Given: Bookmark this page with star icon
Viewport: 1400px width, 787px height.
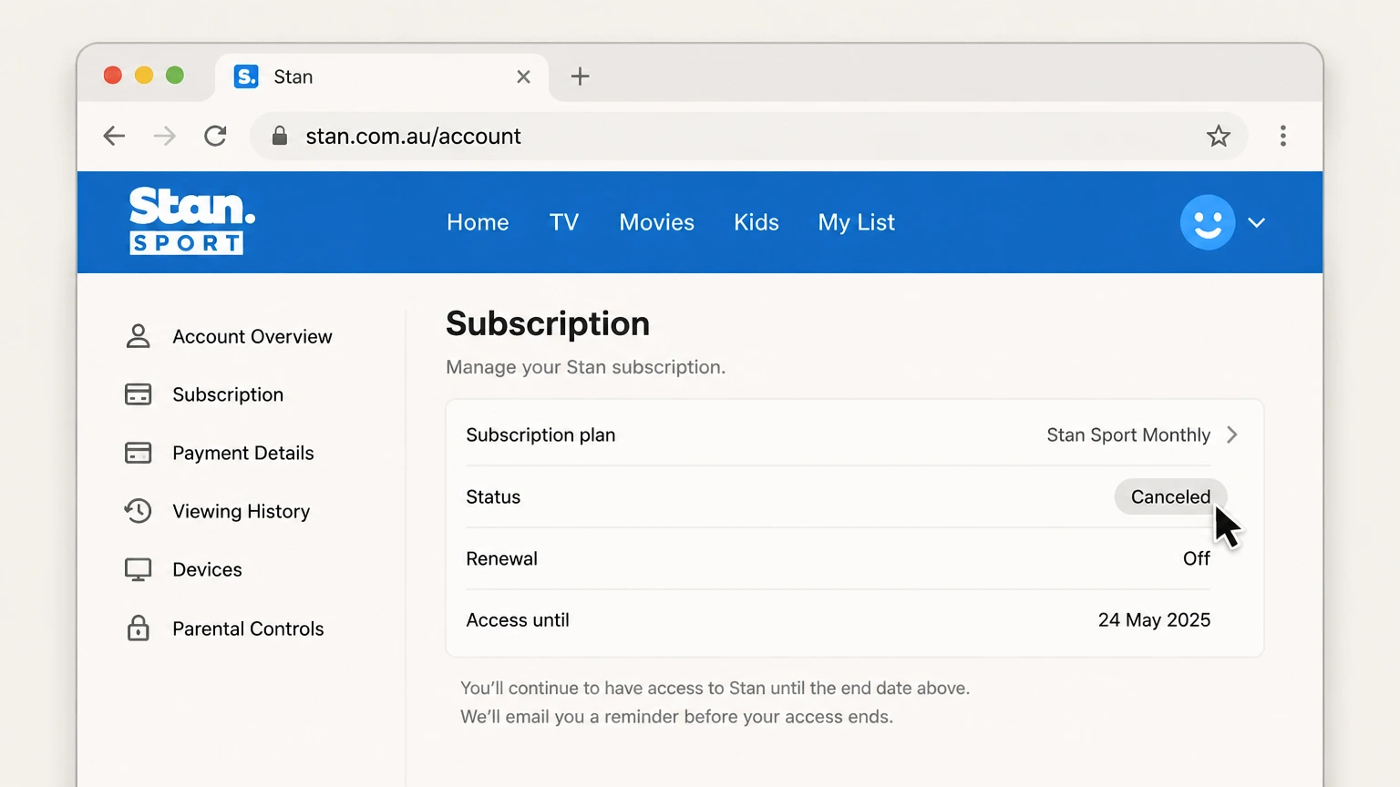Looking at the screenshot, I should pyautogui.click(x=1218, y=136).
